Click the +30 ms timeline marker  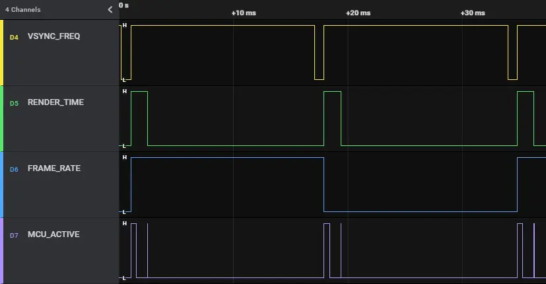coord(473,13)
